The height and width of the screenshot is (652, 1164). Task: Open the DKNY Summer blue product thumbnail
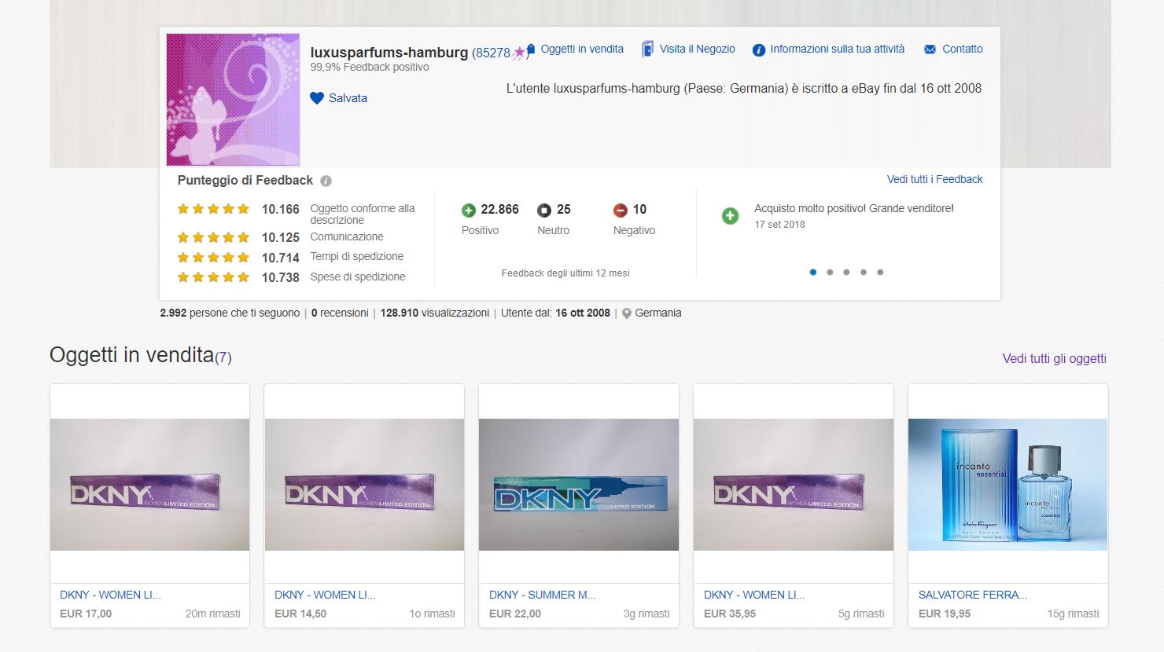click(x=578, y=484)
